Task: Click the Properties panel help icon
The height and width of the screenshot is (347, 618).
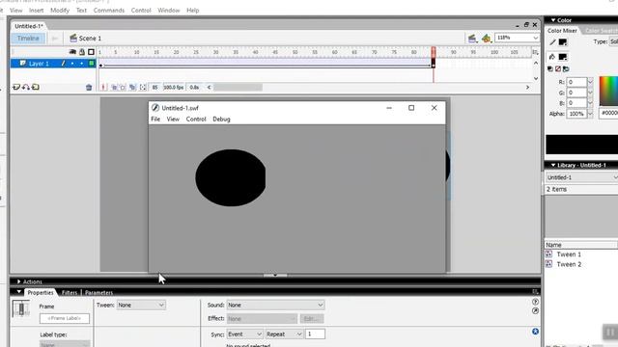Action: pyautogui.click(x=535, y=302)
